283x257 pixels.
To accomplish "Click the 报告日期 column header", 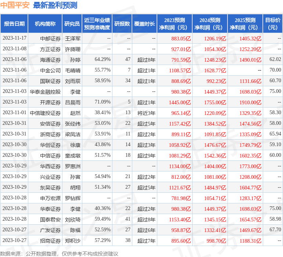I will click(x=14, y=23).
